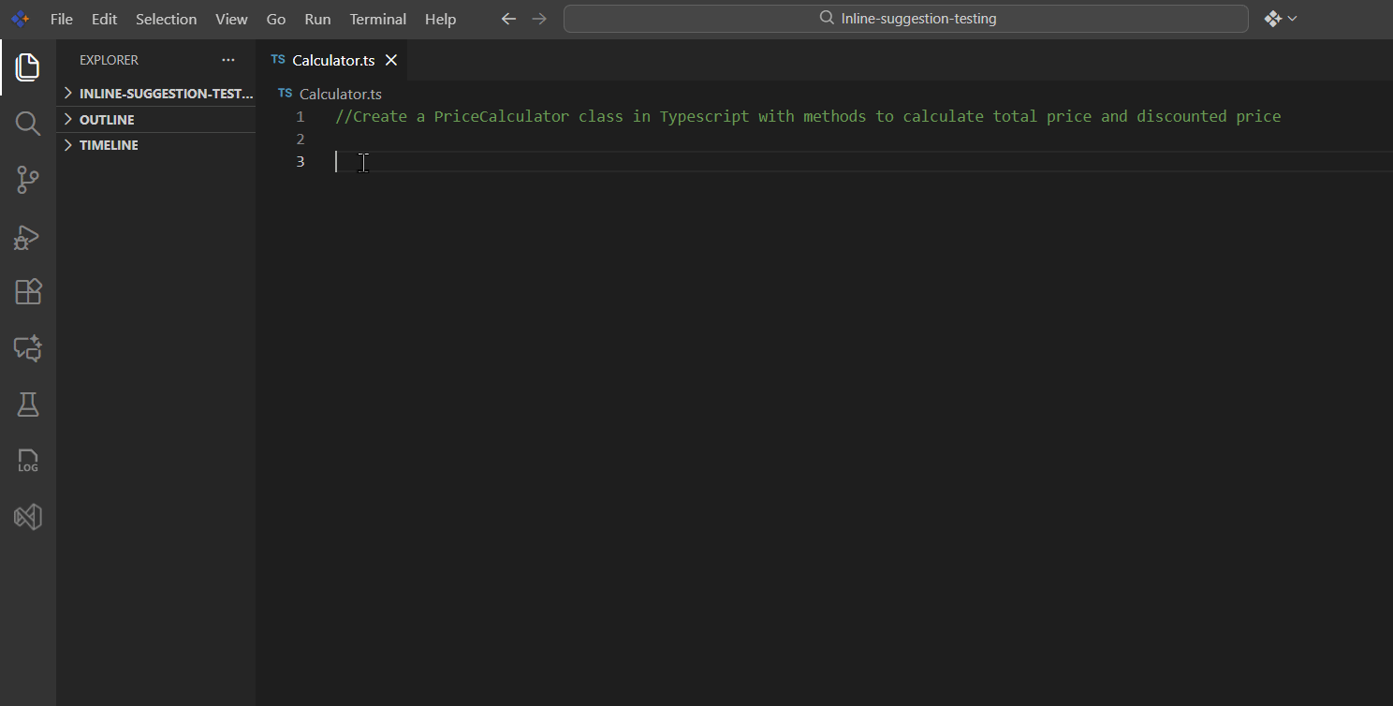1393x706 pixels.
Task: Click the Visual Studio icon in activity bar
Action: [28, 517]
